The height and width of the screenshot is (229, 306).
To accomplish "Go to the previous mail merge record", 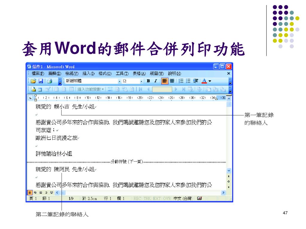I will pyautogui.click(x=148, y=89).
